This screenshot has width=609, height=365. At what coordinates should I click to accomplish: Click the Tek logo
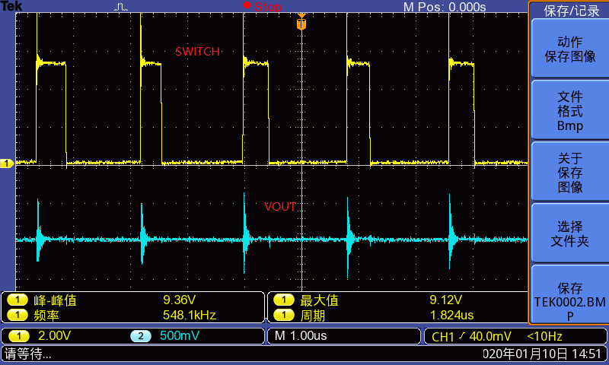[11, 6]
